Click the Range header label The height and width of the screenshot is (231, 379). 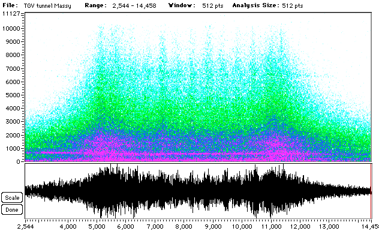[96, 5]
